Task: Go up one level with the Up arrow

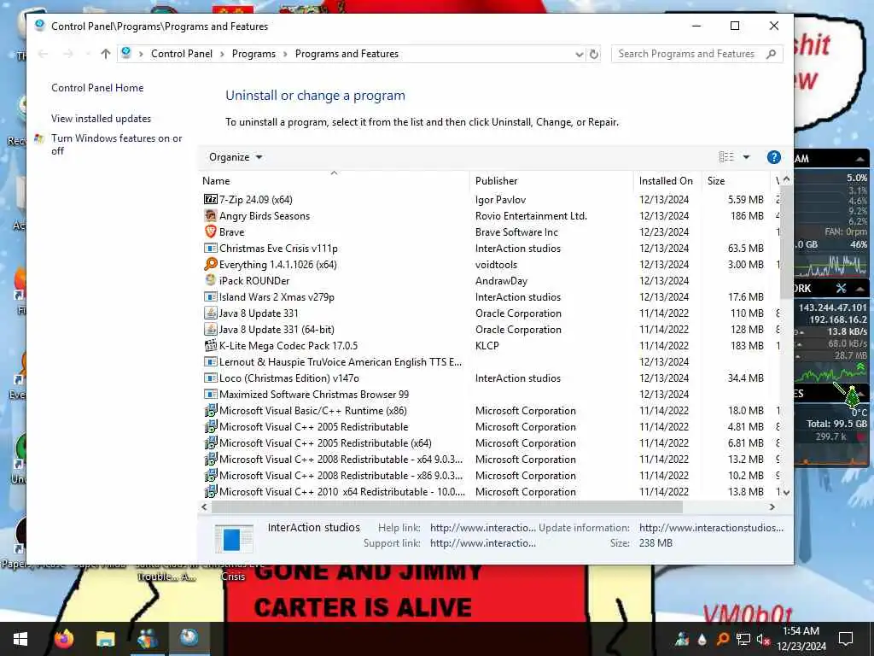Action: pos(105,54)
